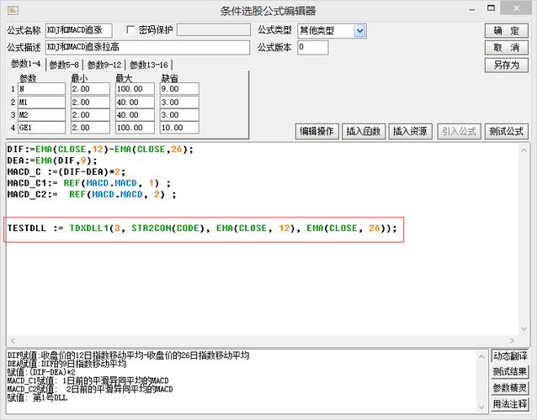Click the code editor scroll-left arrow
Viewport: 537px width, 420px height.
pyautogui.click(x=13, y=340)
